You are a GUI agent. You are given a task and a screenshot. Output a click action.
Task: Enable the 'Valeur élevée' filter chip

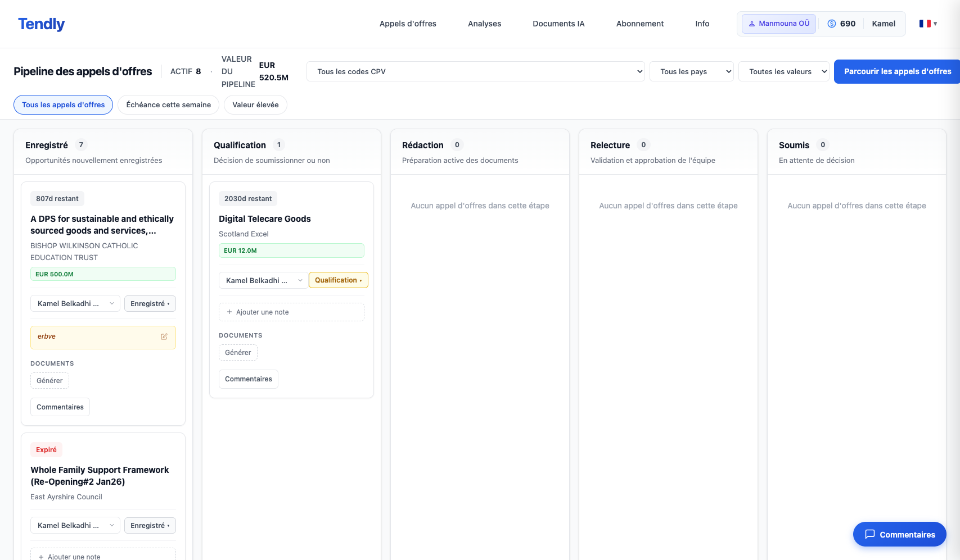tap(255, 105)
